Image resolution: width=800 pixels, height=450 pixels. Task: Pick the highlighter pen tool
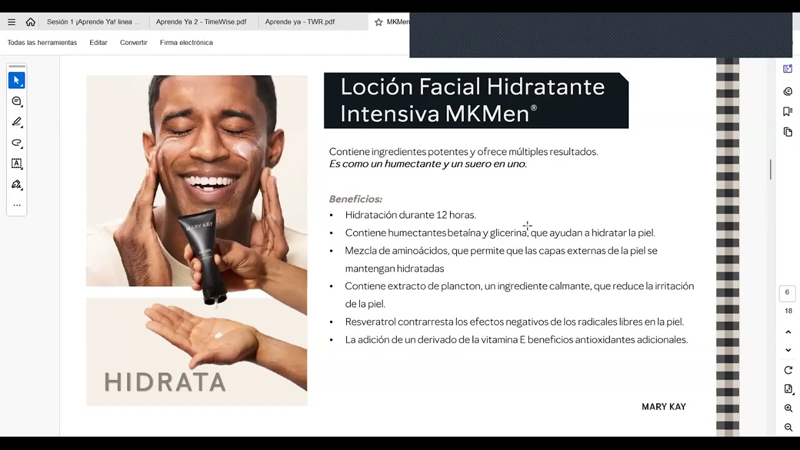pos(17,122)
